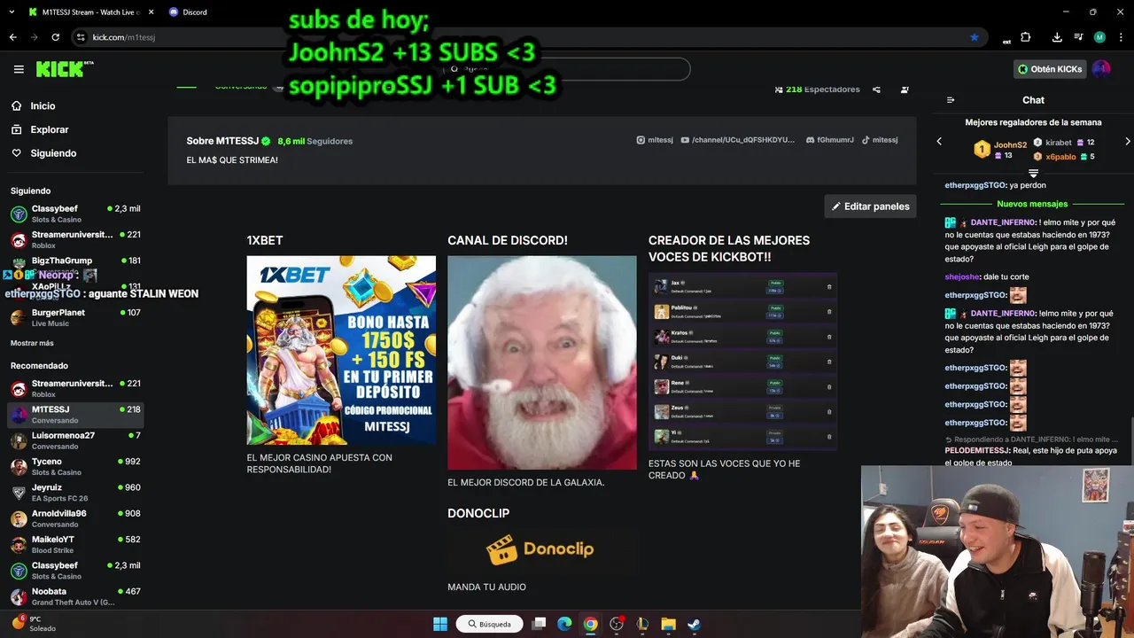Click shejoshe username in chat

pyautogui.click(x=962, y=276)
